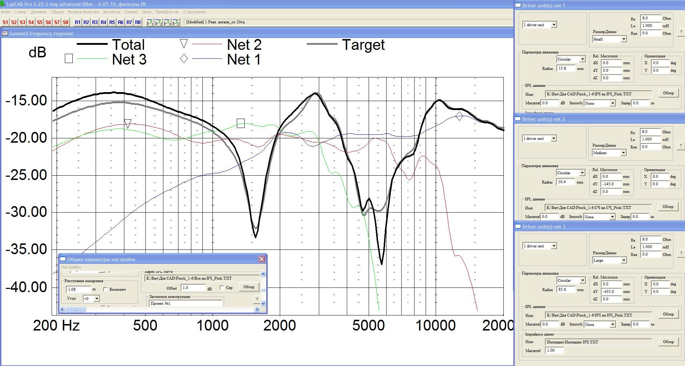The width and height of the screenshot is (685, 366).
Task: Open the Эмулятор menu
Action: (x=111, y=12)
